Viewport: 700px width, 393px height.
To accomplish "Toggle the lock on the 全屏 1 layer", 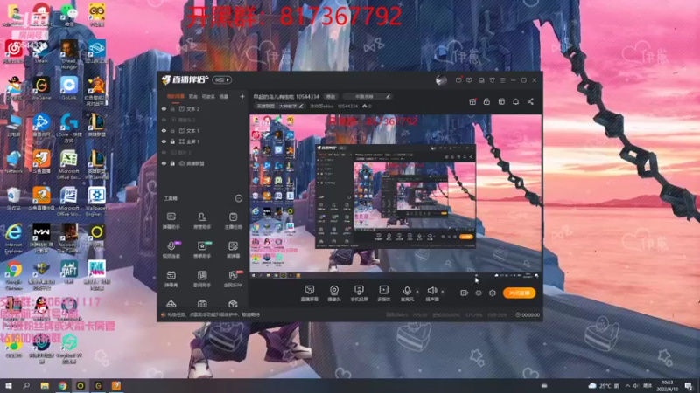I will click(172, 141).
